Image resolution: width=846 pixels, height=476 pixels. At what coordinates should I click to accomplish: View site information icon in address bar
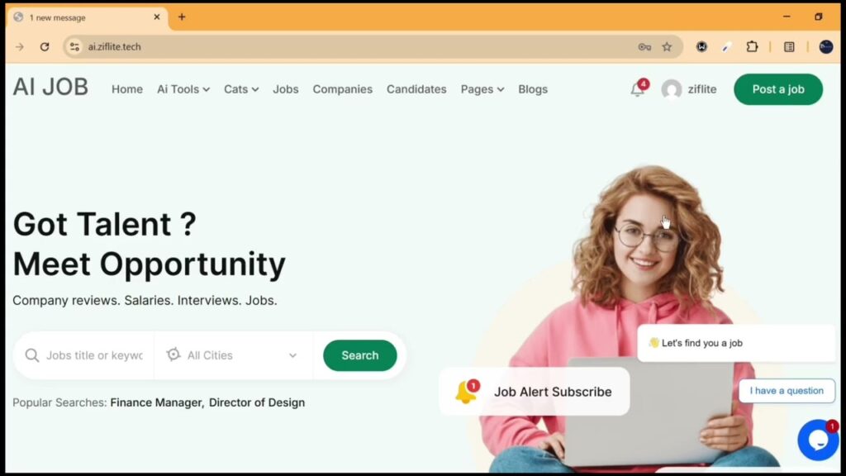click(74, 47)
